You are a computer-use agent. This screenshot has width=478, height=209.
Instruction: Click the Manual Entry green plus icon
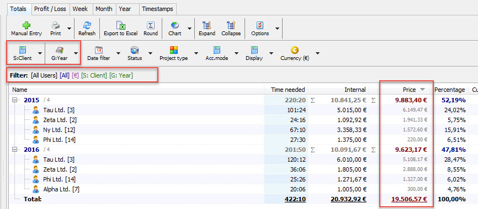(x=26, y=25)
